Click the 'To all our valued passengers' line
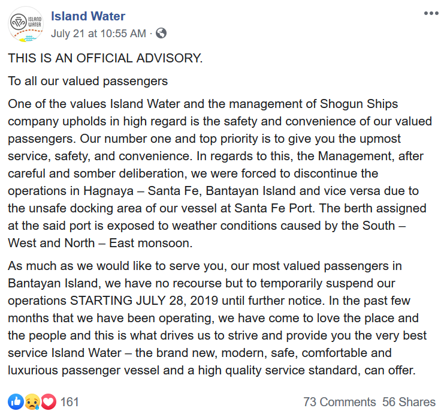Image resolution: width=441 pixels, height=414 pixels. click(x=87, y=82)
